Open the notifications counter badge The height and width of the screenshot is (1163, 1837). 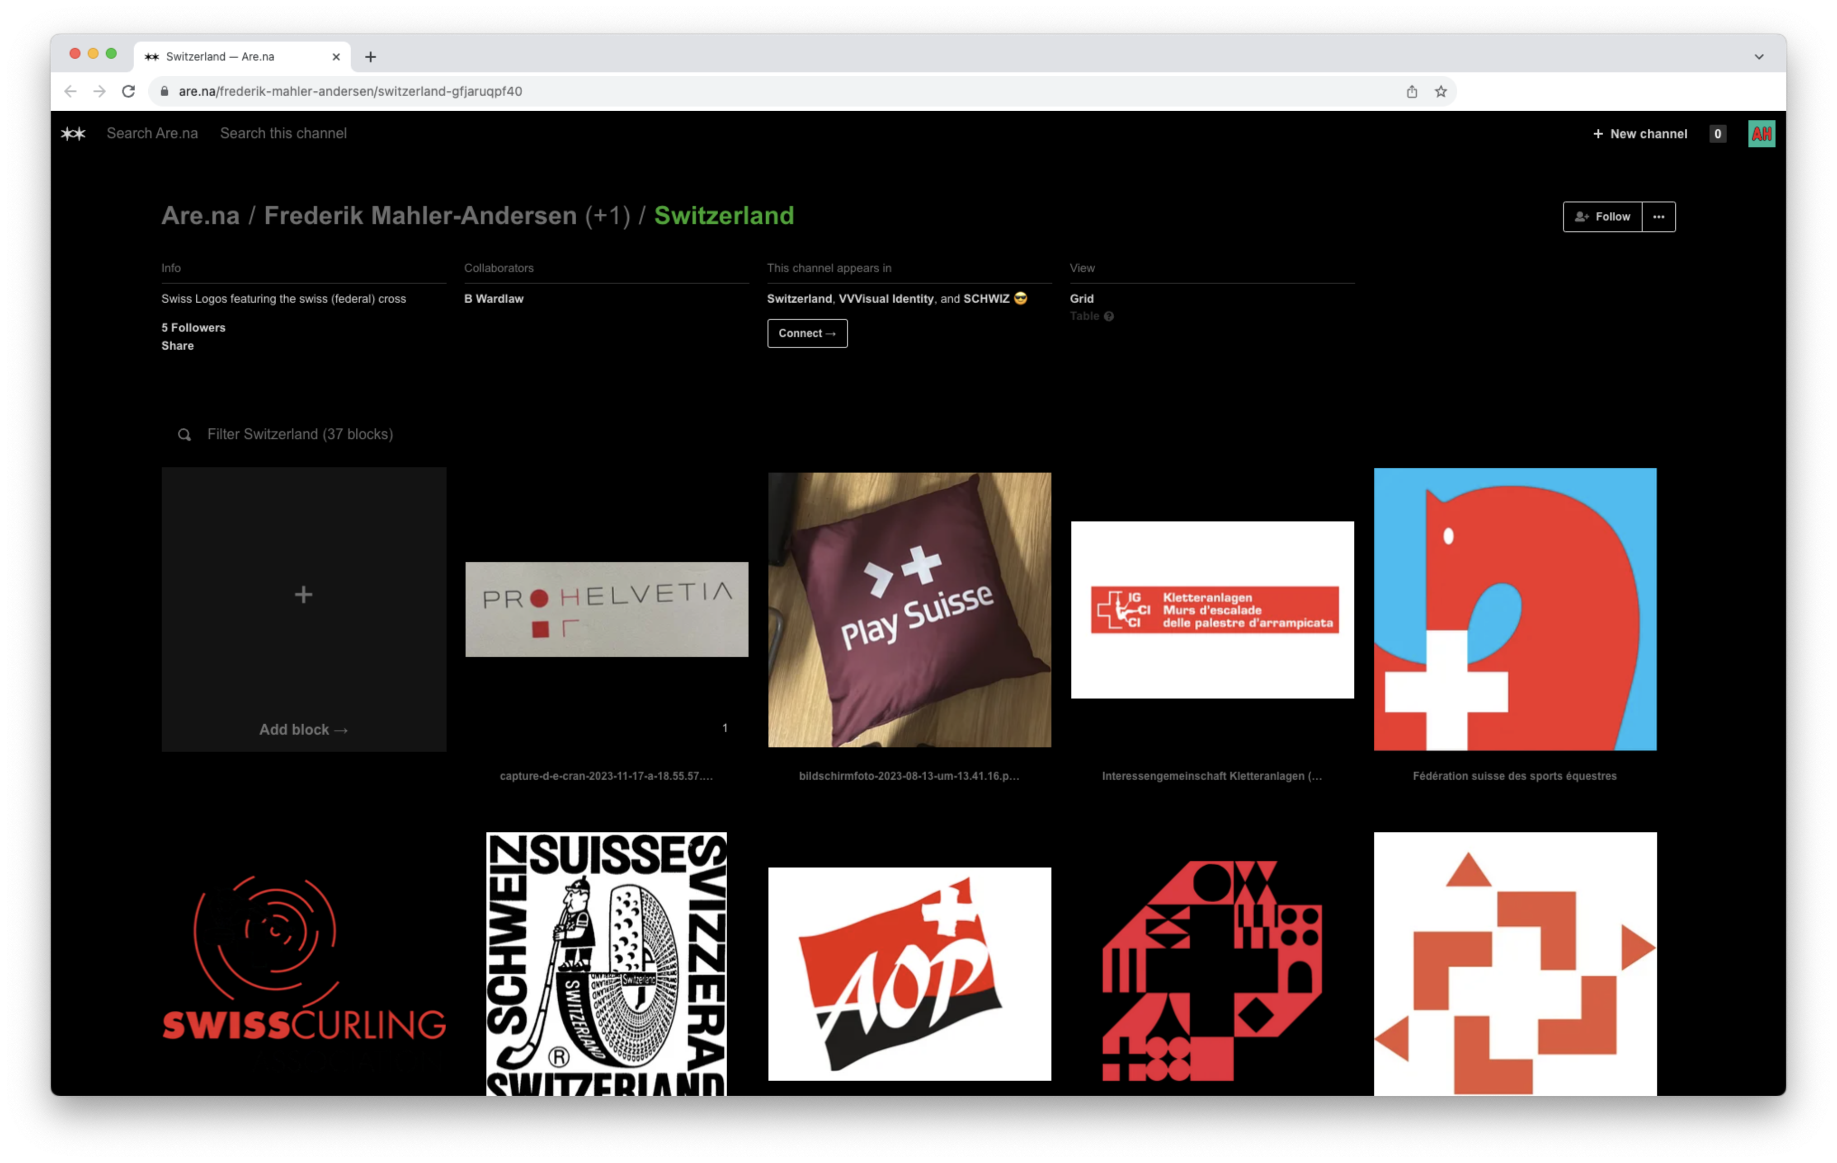tap(1717, 134)
